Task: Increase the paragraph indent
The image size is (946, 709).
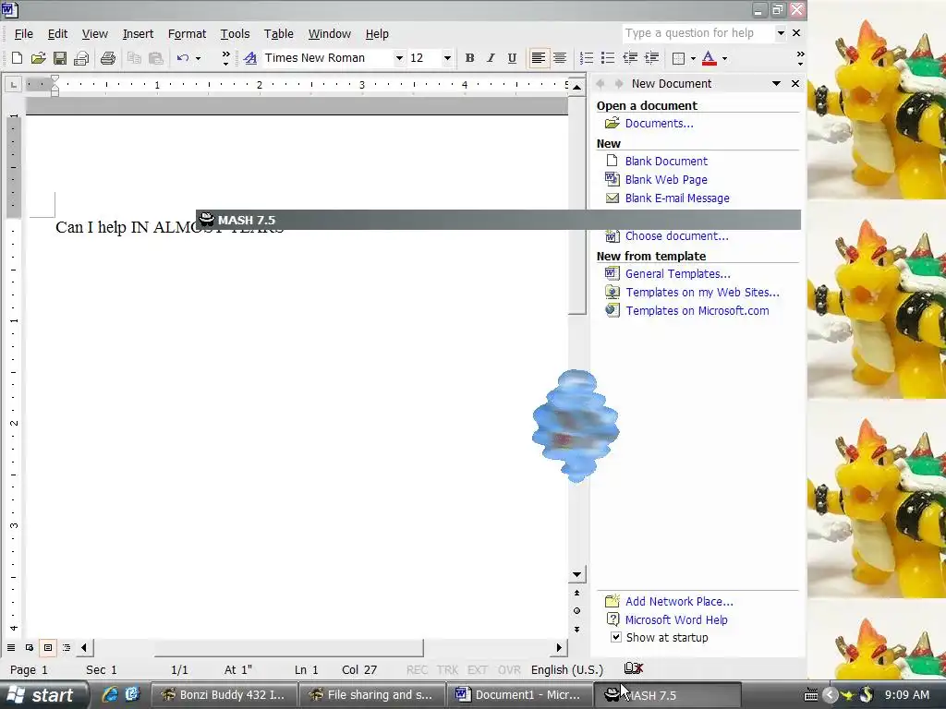Action: pyautogui.click(x=651, y=58)
